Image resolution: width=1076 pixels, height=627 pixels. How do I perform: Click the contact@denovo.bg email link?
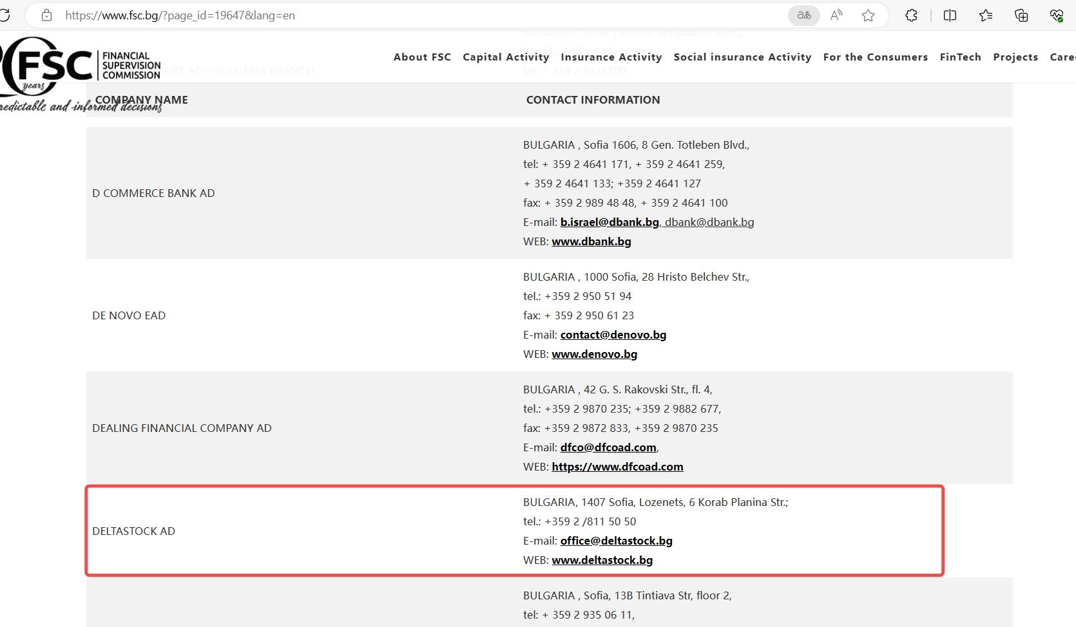click(613, 335)
